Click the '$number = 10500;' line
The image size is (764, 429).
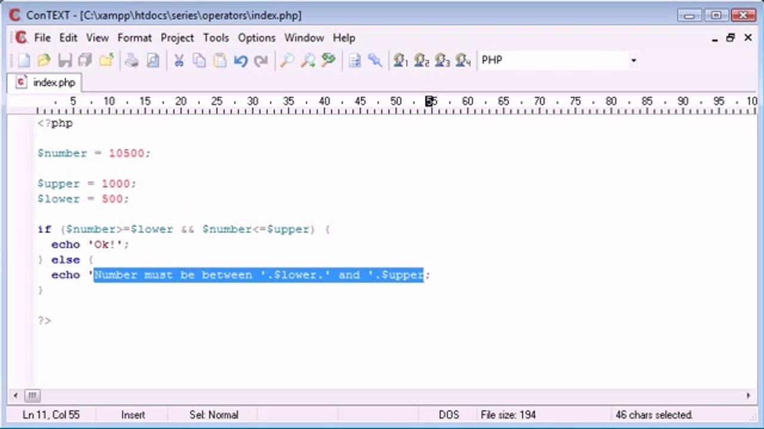coord(94,153)
